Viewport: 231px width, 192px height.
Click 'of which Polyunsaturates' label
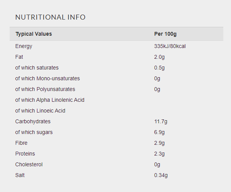pyautogui.click(x=45, y=89)
